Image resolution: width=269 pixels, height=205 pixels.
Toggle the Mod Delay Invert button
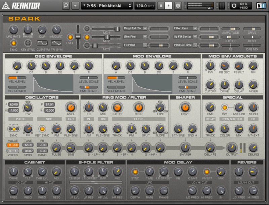coord(207,172)
